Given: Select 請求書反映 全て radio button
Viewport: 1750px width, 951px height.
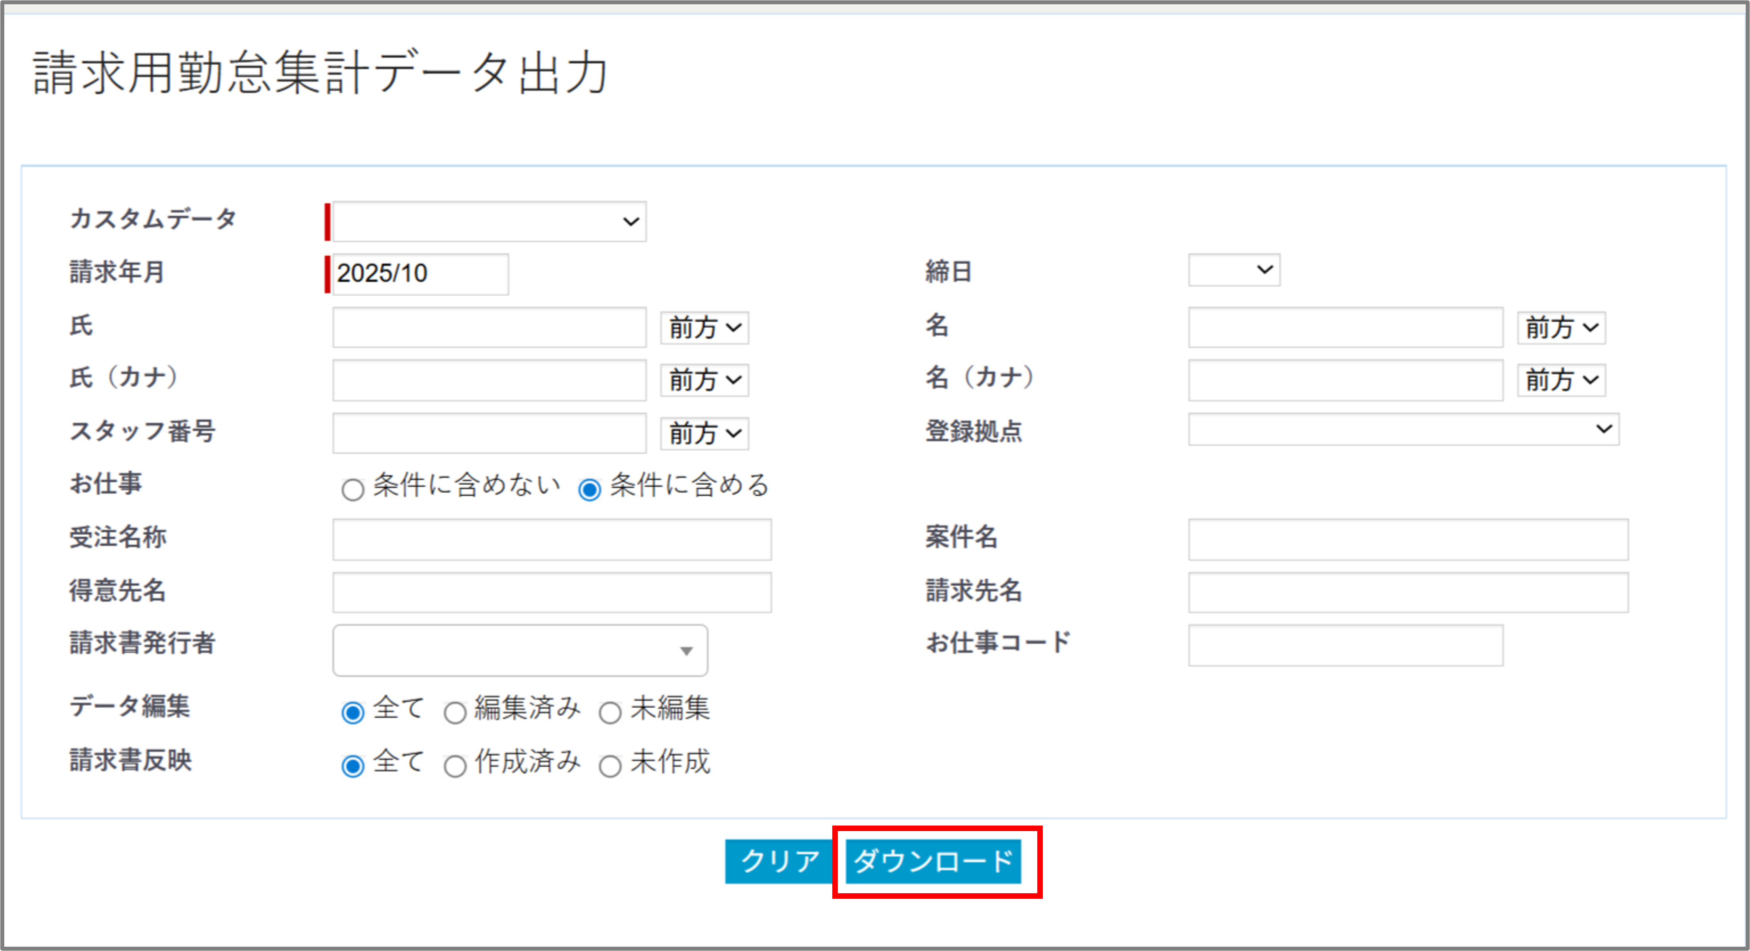Looking at the screenshot, I should point(353,766).
